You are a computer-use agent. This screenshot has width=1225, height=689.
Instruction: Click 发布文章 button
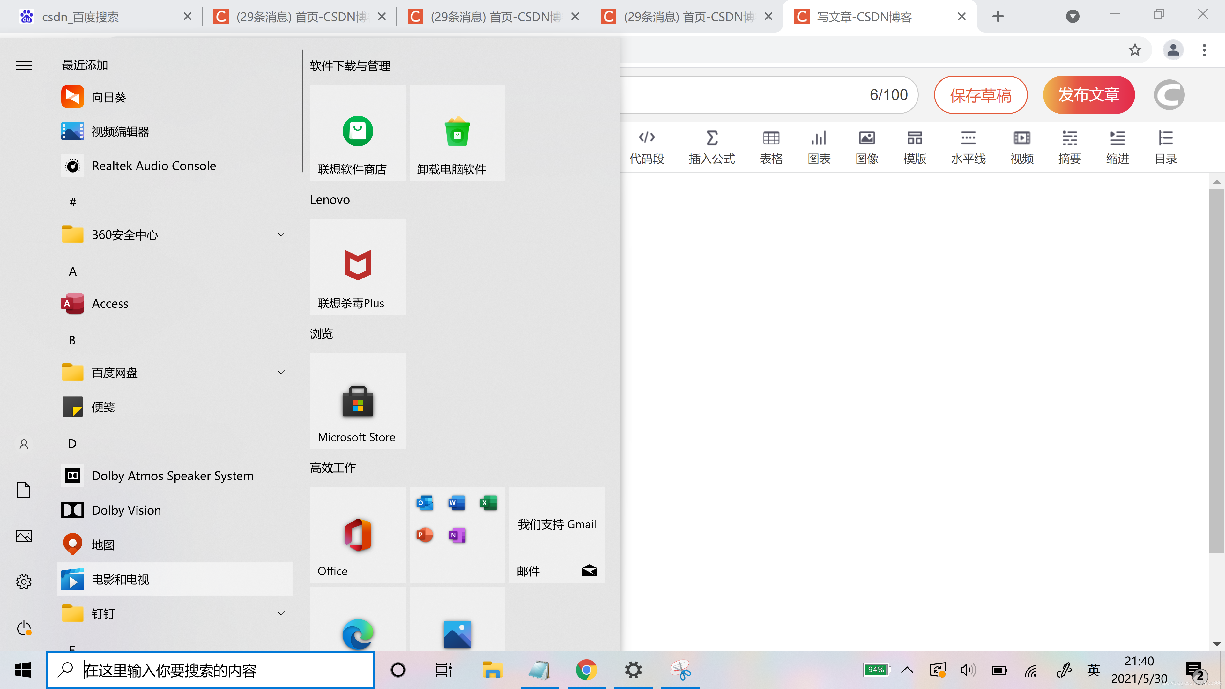pyautogui.click(x=1088, y=95)
